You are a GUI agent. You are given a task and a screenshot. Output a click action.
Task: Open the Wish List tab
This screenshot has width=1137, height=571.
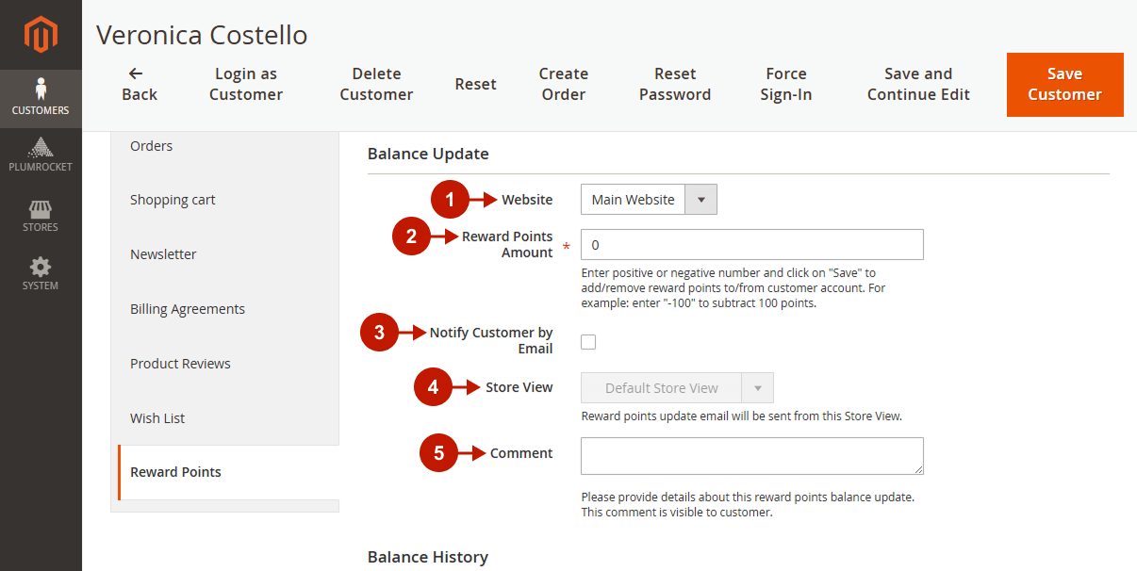coord(157,418)
